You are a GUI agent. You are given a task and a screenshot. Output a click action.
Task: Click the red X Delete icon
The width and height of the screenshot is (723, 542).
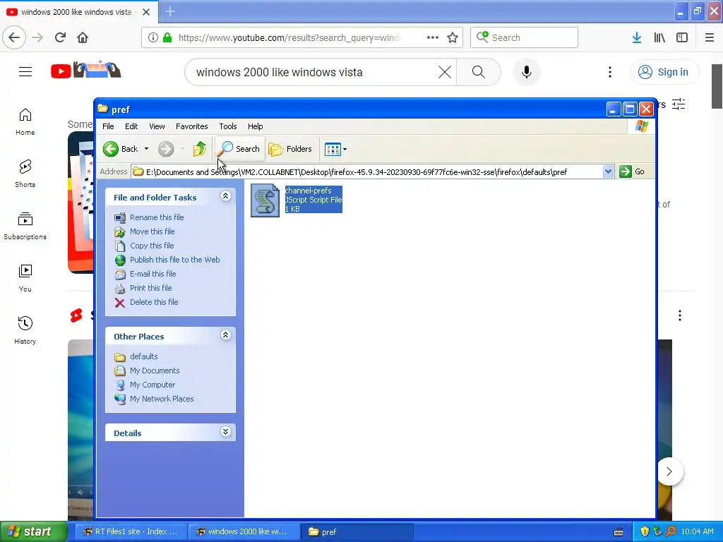pyautogui.click(x=120, y=303)
